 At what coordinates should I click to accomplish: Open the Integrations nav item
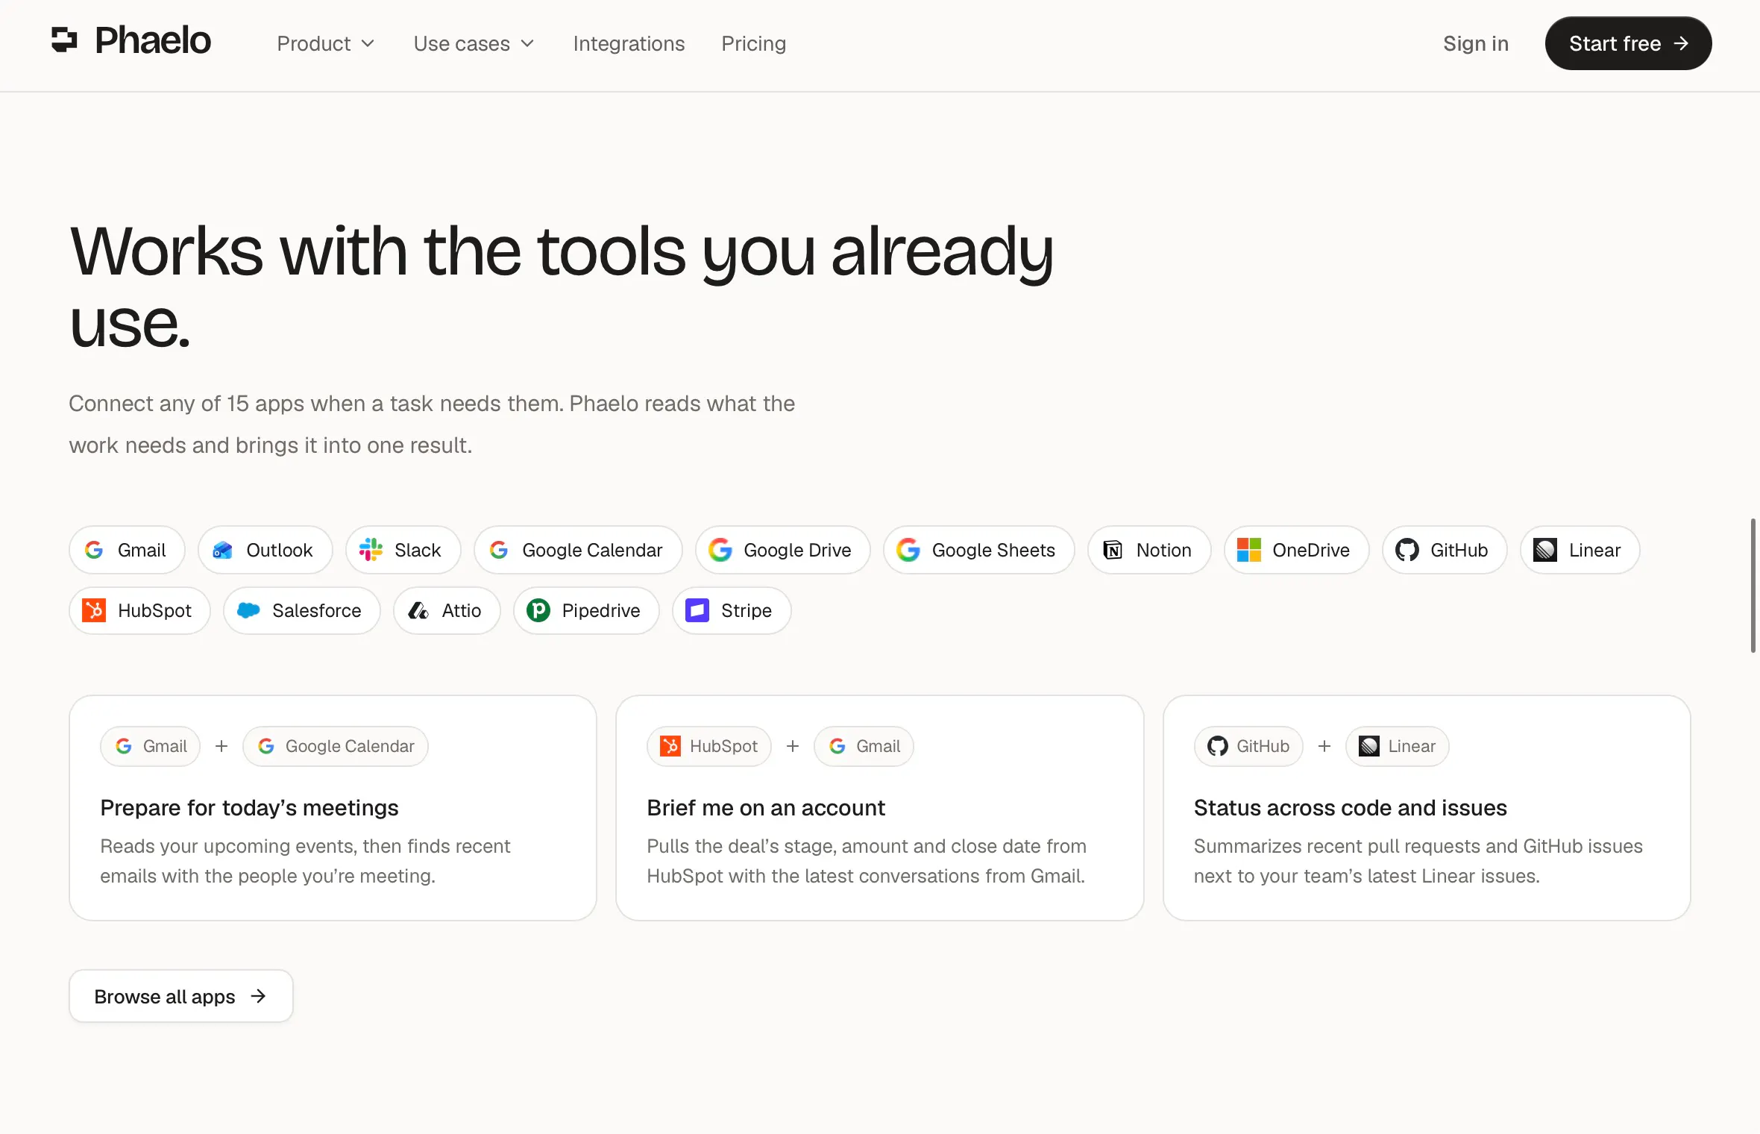click(629, 43)
